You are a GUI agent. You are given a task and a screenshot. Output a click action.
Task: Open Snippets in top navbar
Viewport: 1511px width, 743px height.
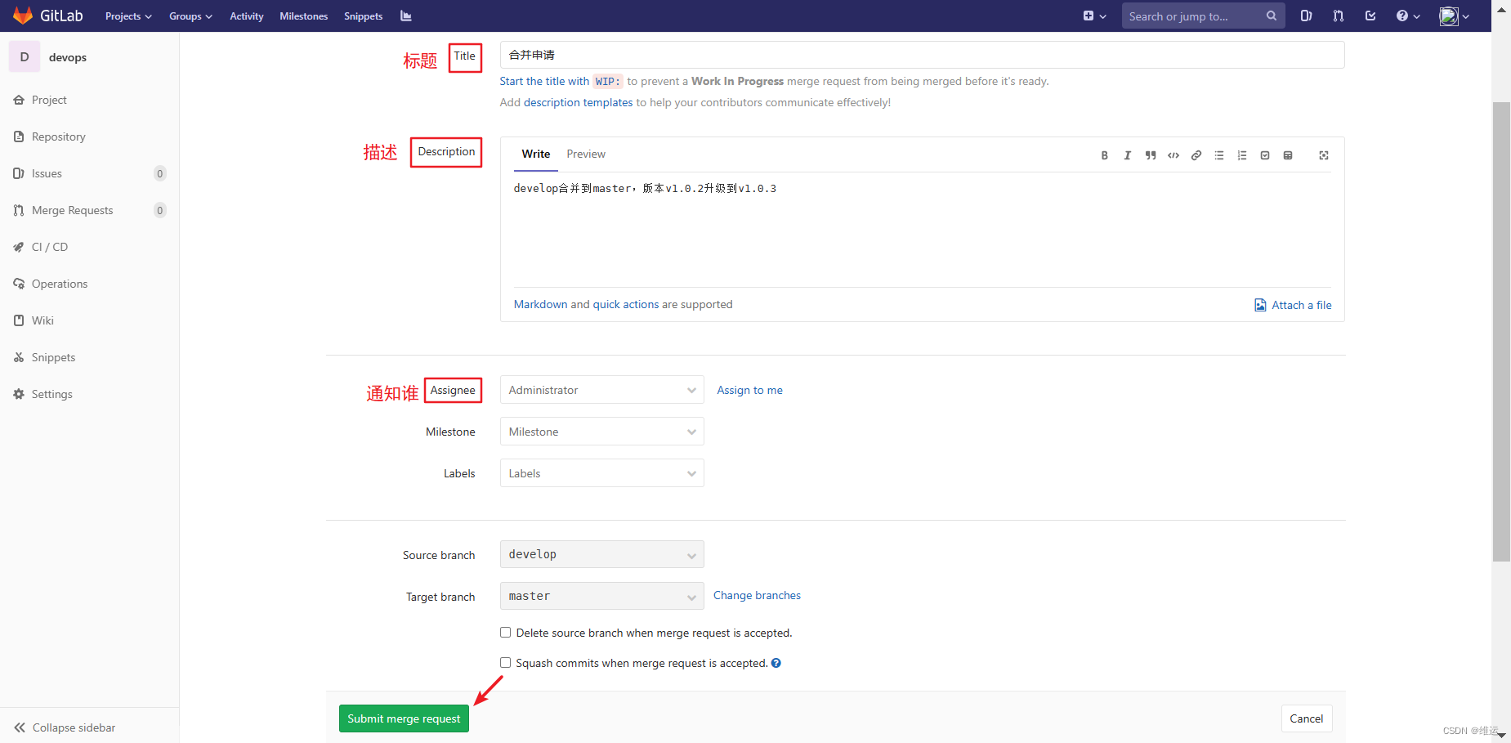point(363,16)
